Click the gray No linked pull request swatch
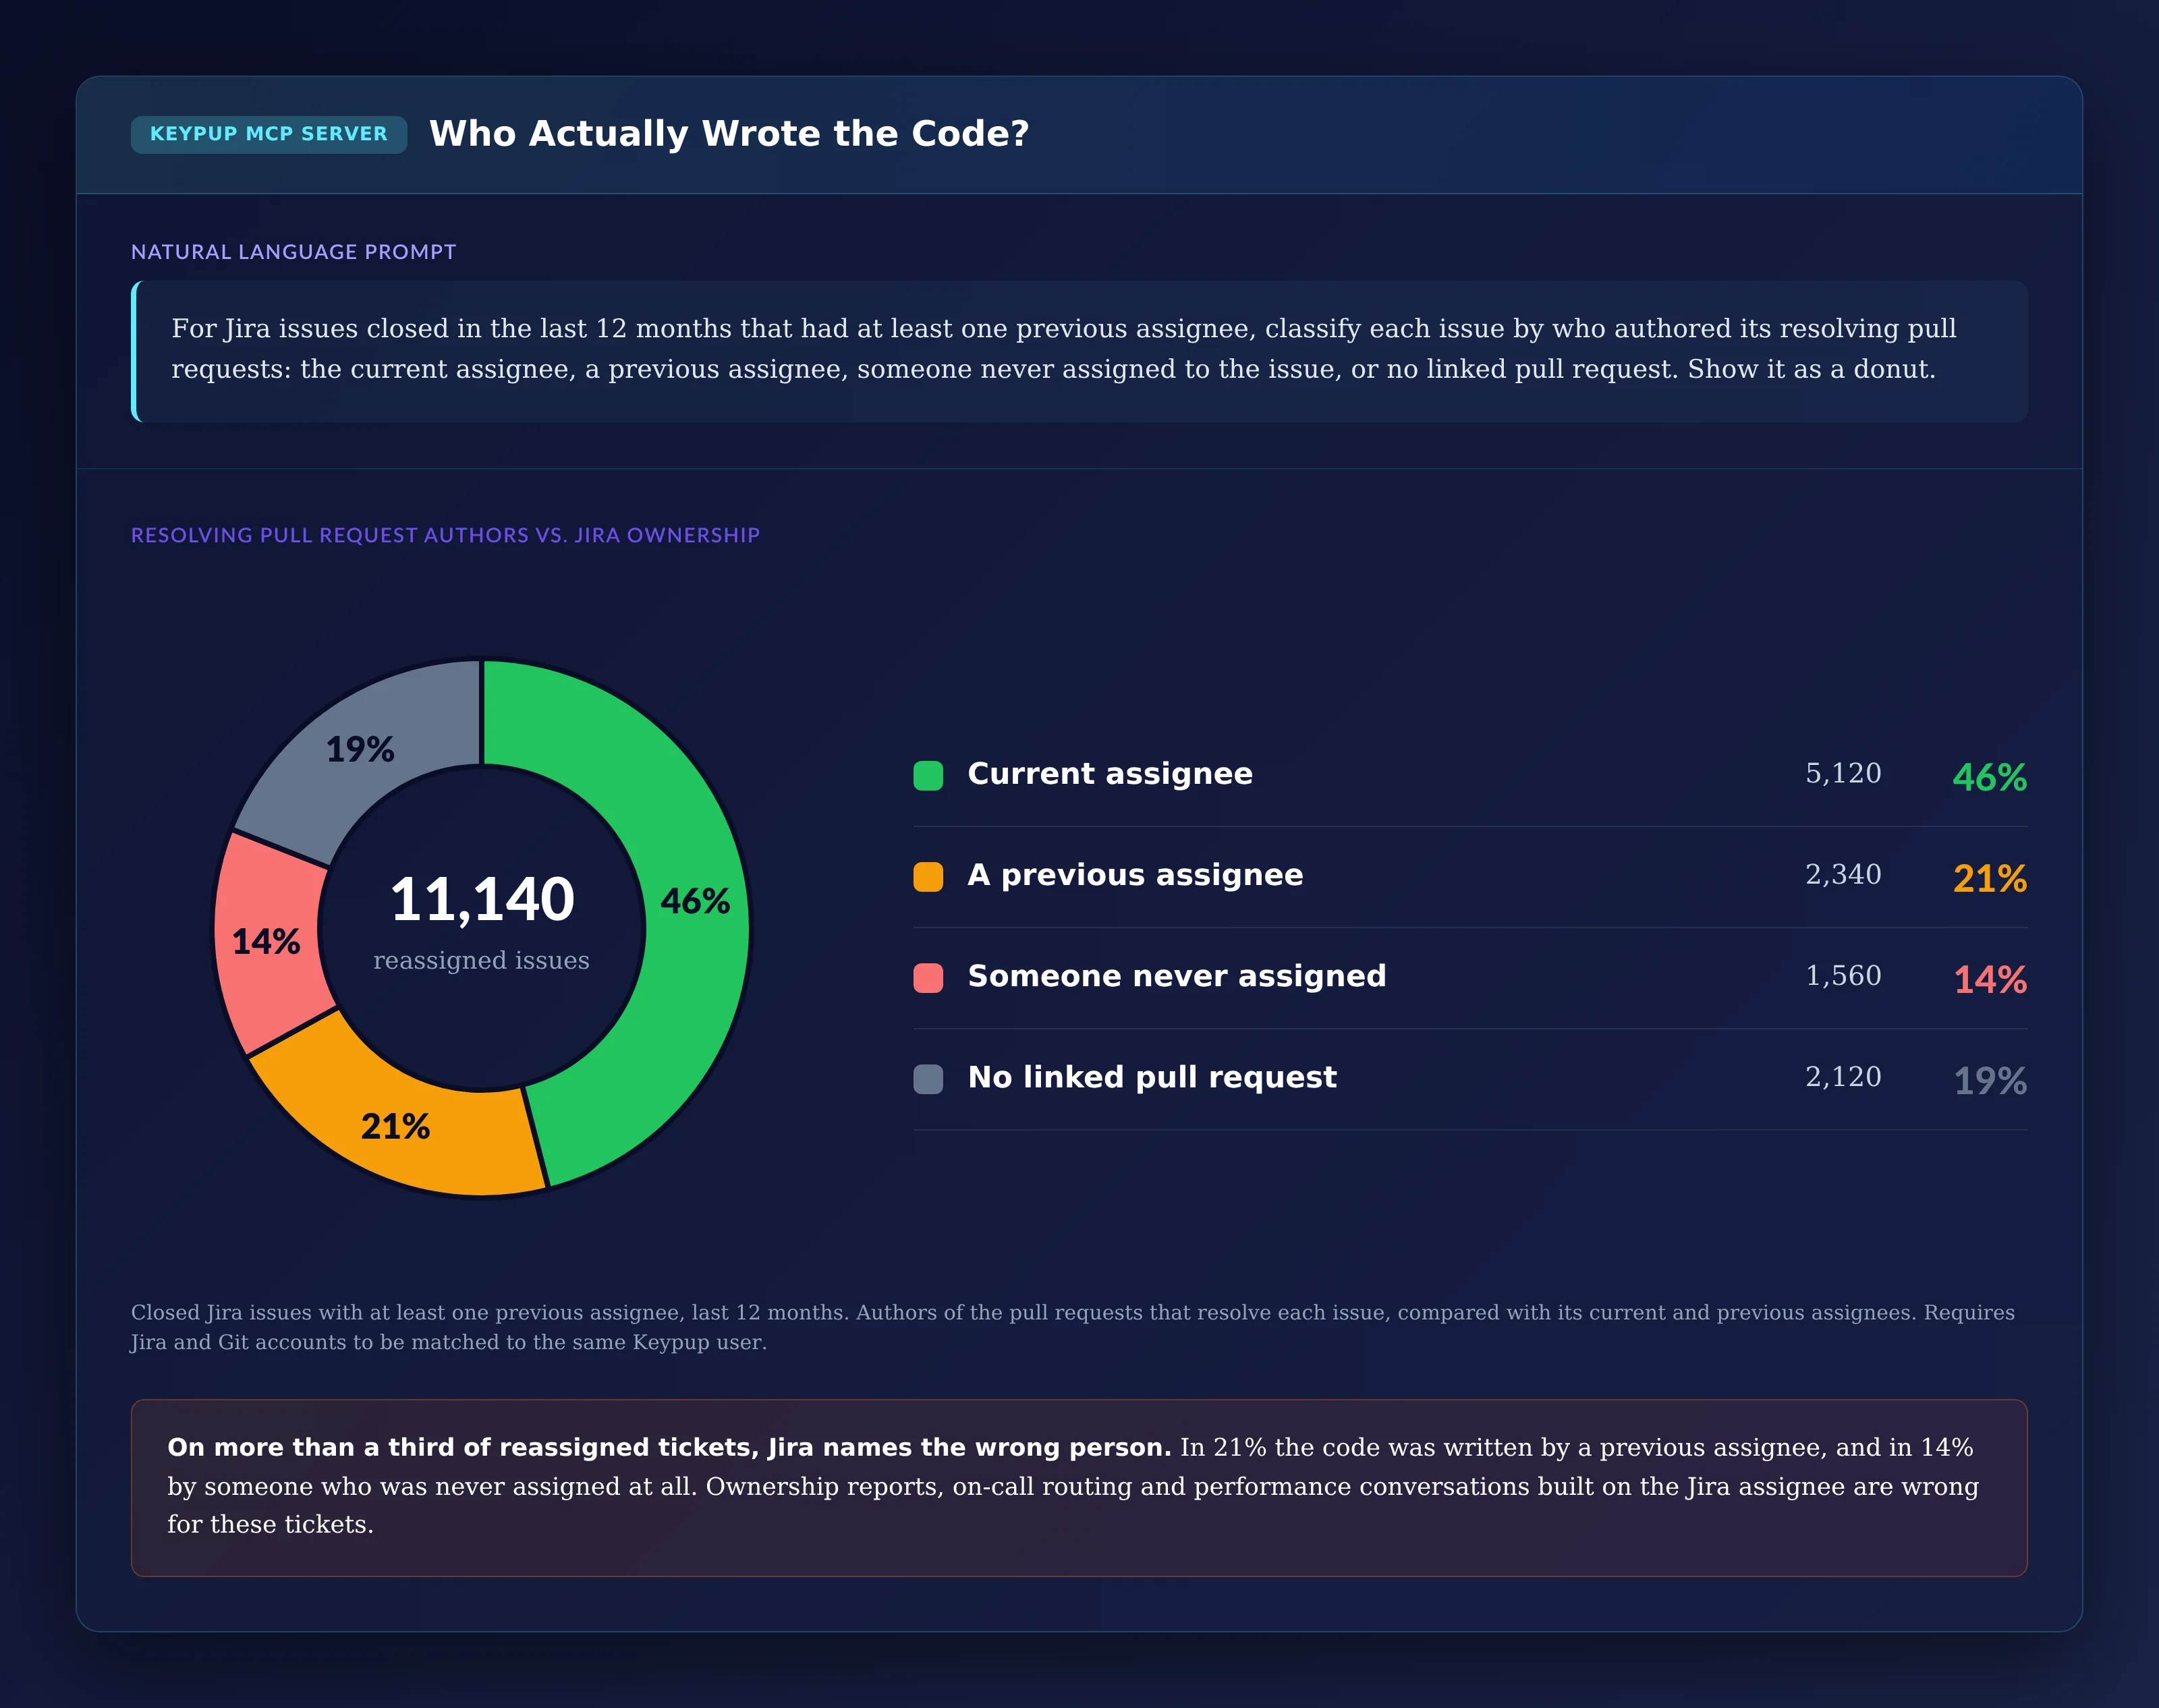Screen dimensions: 2159x1708 click(928, 1078)
